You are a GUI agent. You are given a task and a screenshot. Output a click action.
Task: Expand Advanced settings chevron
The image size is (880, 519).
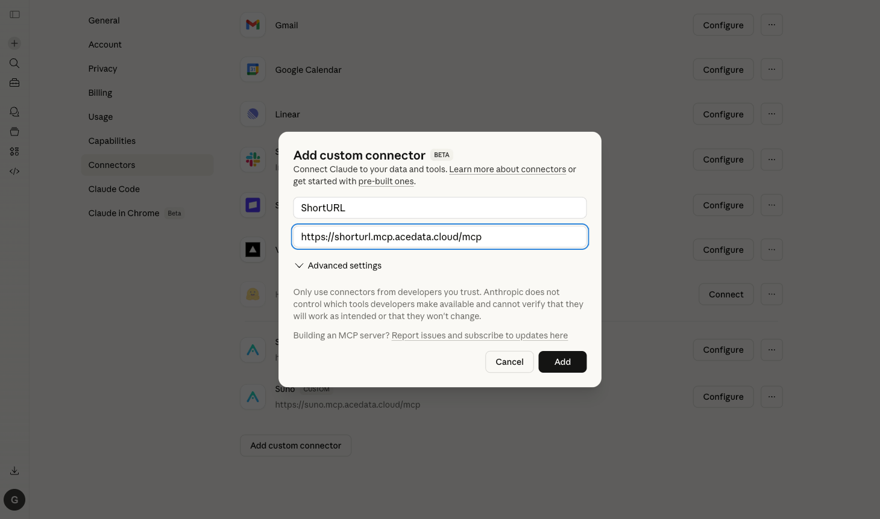[x=299, y=266]
